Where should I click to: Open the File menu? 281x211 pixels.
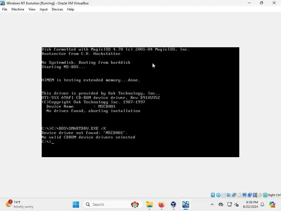(5, 9)
